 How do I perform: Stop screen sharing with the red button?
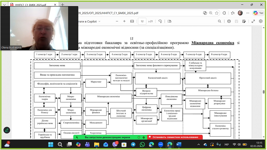pos(175,137)
